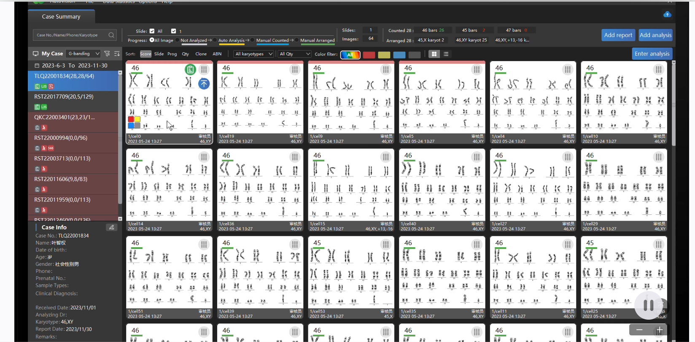Image resolution: width=695 pixels, height=342 pixels.
Task: Select the red color filter swatch
Action: pyautogui.click(x=369, y=55)
